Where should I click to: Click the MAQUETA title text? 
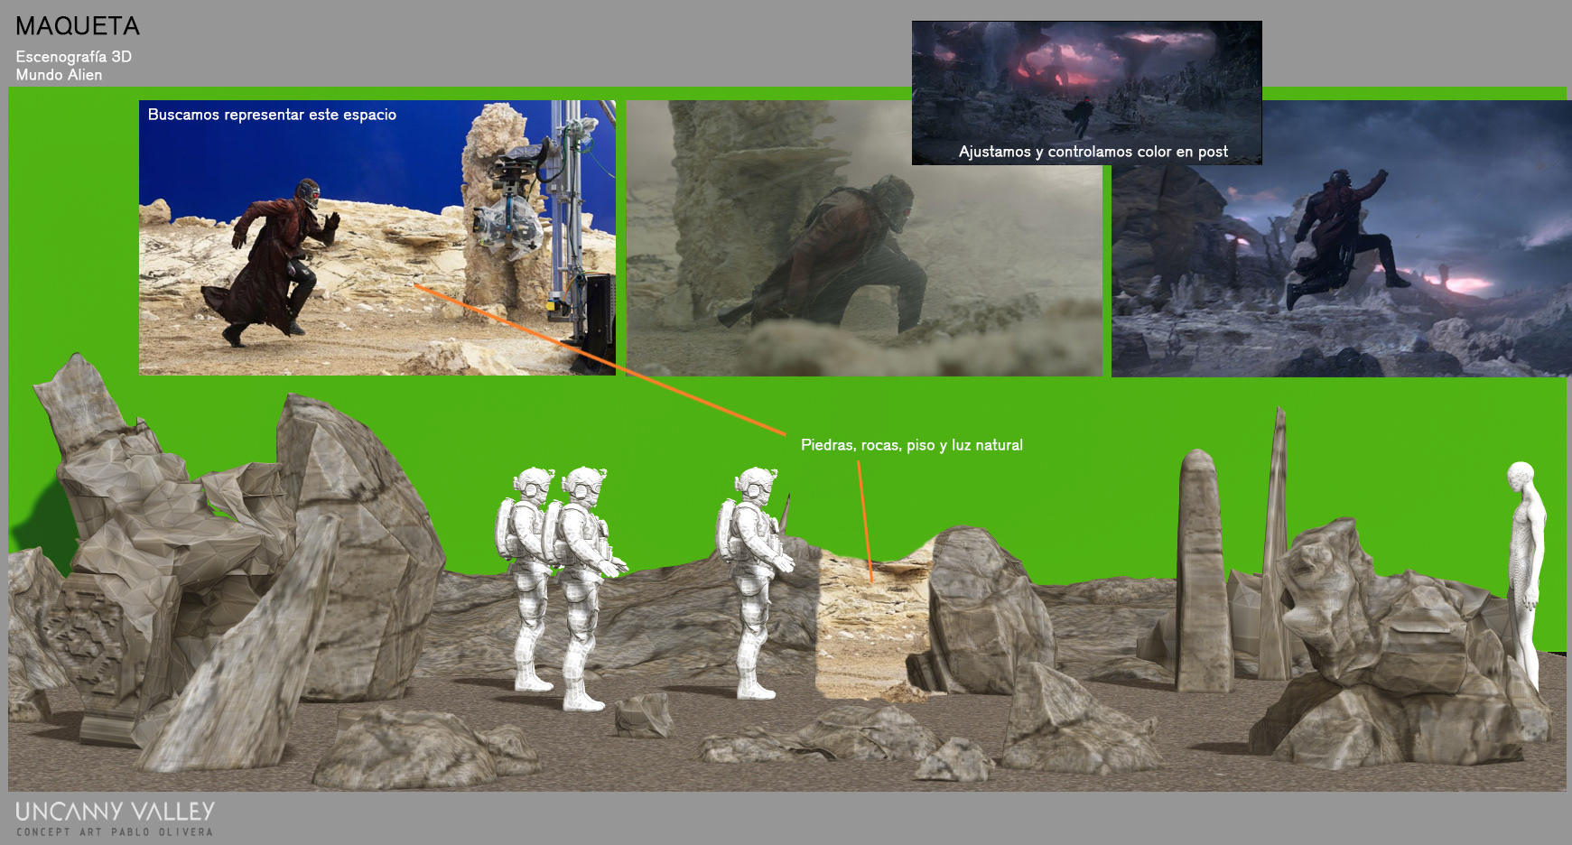click(x=78, y=26)
